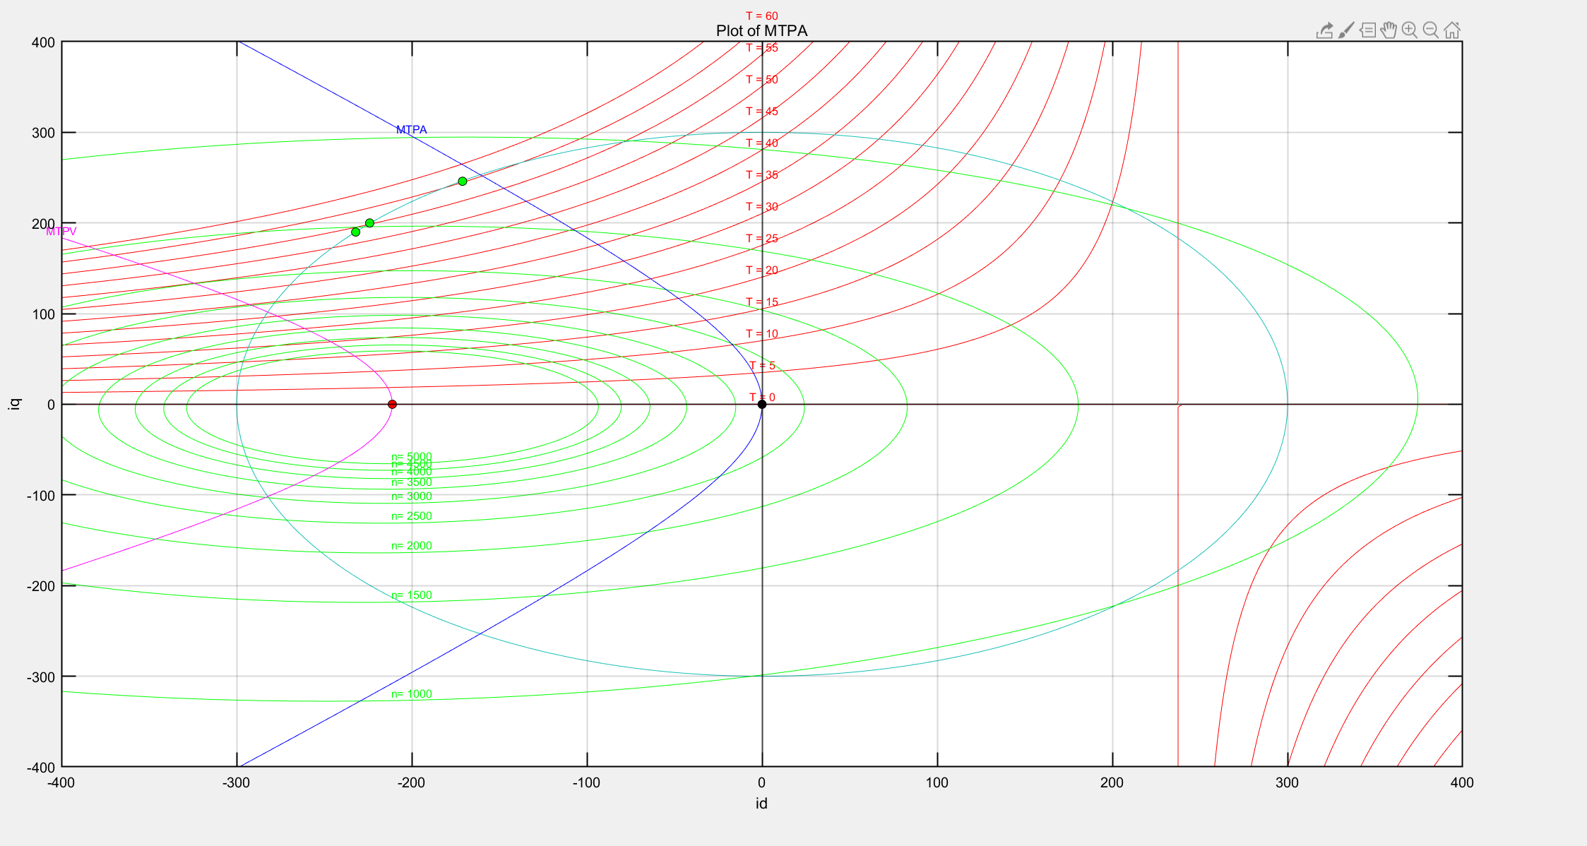Select the 'T = 25' torque label
The width and height of the screenshot is (1587, 846).
[x=762, y=239]
